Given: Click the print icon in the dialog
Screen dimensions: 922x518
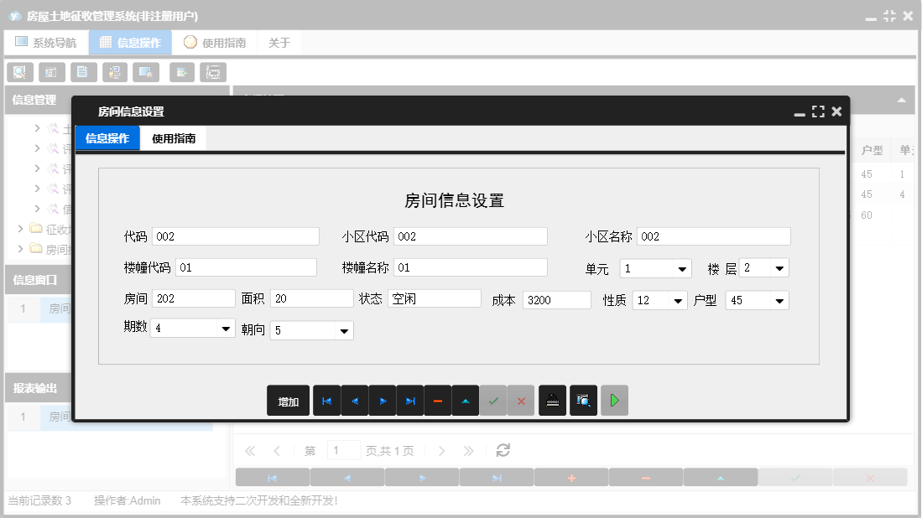Looking at the screenshot, I should point(552,401).
